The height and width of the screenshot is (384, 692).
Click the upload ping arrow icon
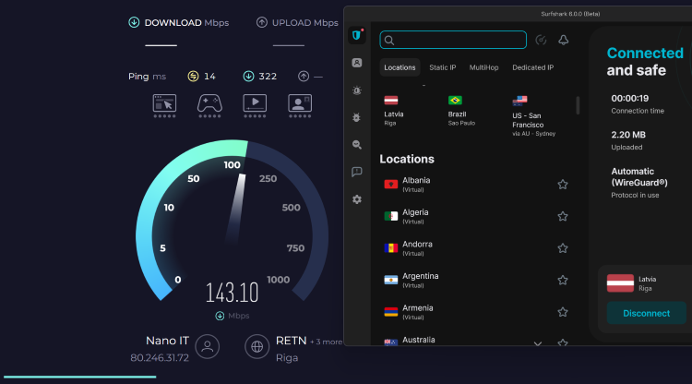tap(304, 77)
